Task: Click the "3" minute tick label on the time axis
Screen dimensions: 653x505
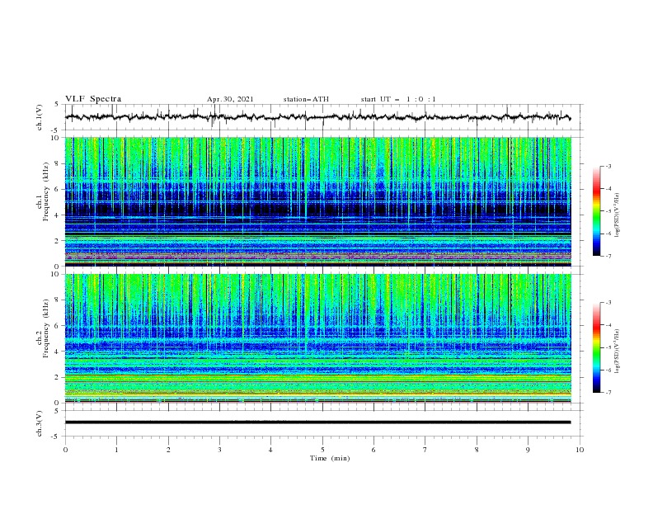Action: click(x=219, y=450)
